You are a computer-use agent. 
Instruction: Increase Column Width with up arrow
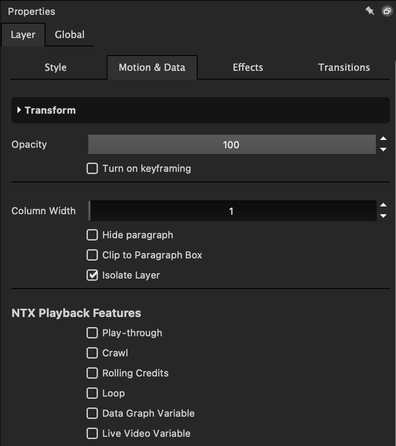click(x=383, y=206)
